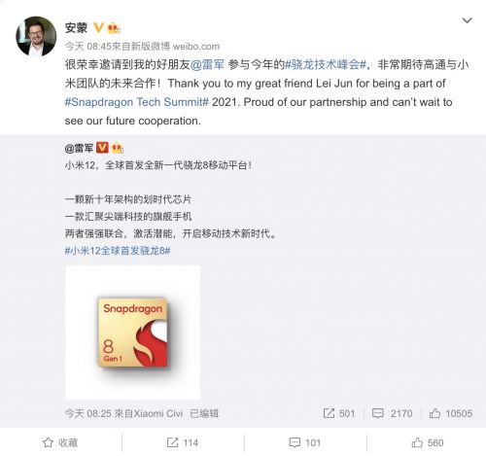
Task: Open the @雷军 author name in the reposted post
Action: [x=80, y=148]
